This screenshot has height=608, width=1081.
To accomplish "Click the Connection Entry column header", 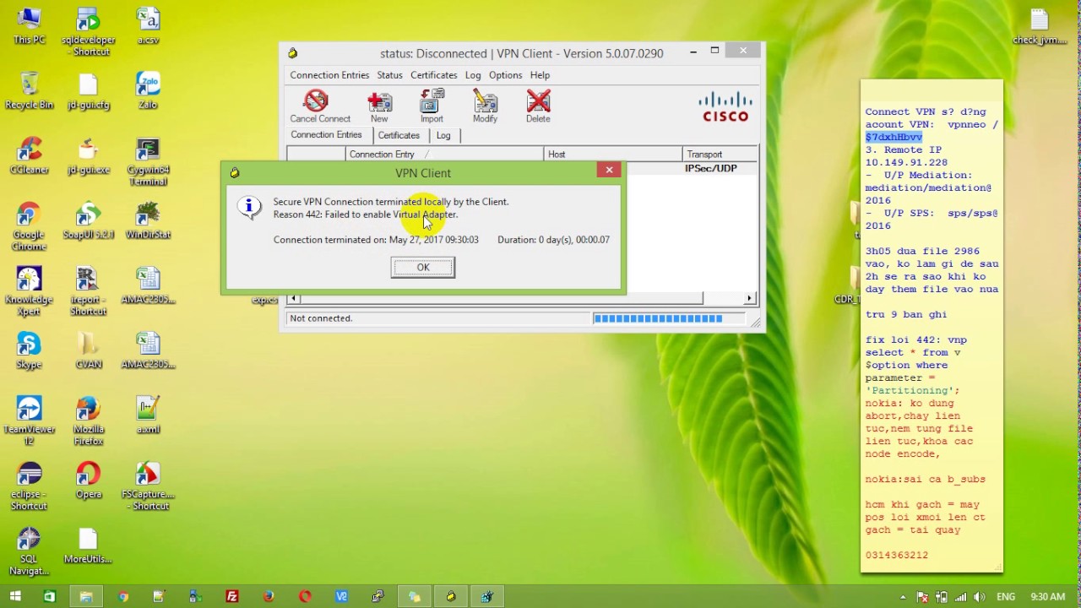I will [444, 154].
